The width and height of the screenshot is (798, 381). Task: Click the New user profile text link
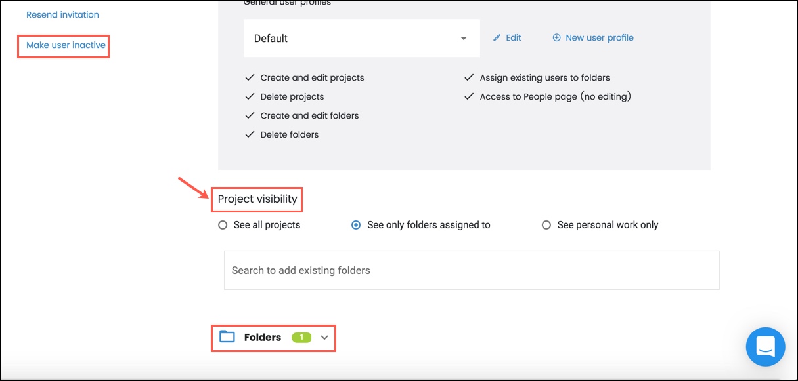(x=600, y=38)
